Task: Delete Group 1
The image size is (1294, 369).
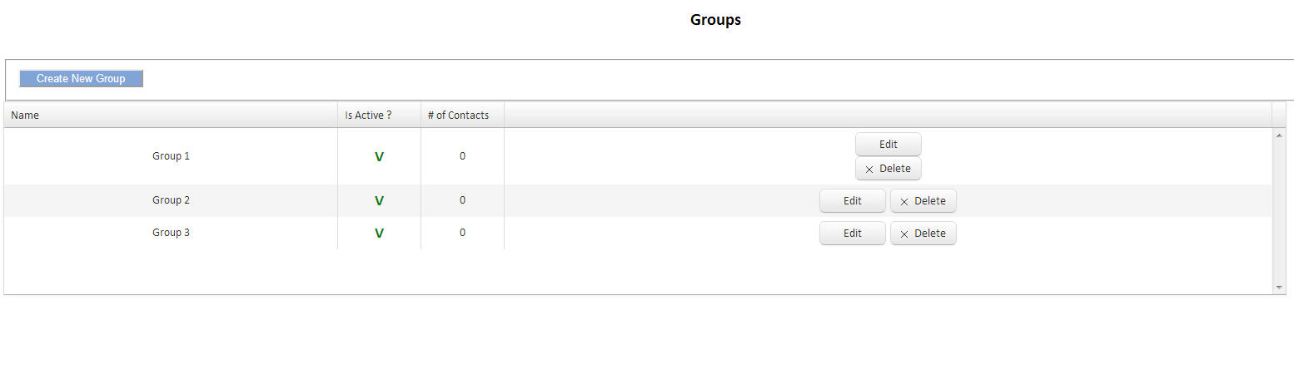Action: tap(888, 169)
